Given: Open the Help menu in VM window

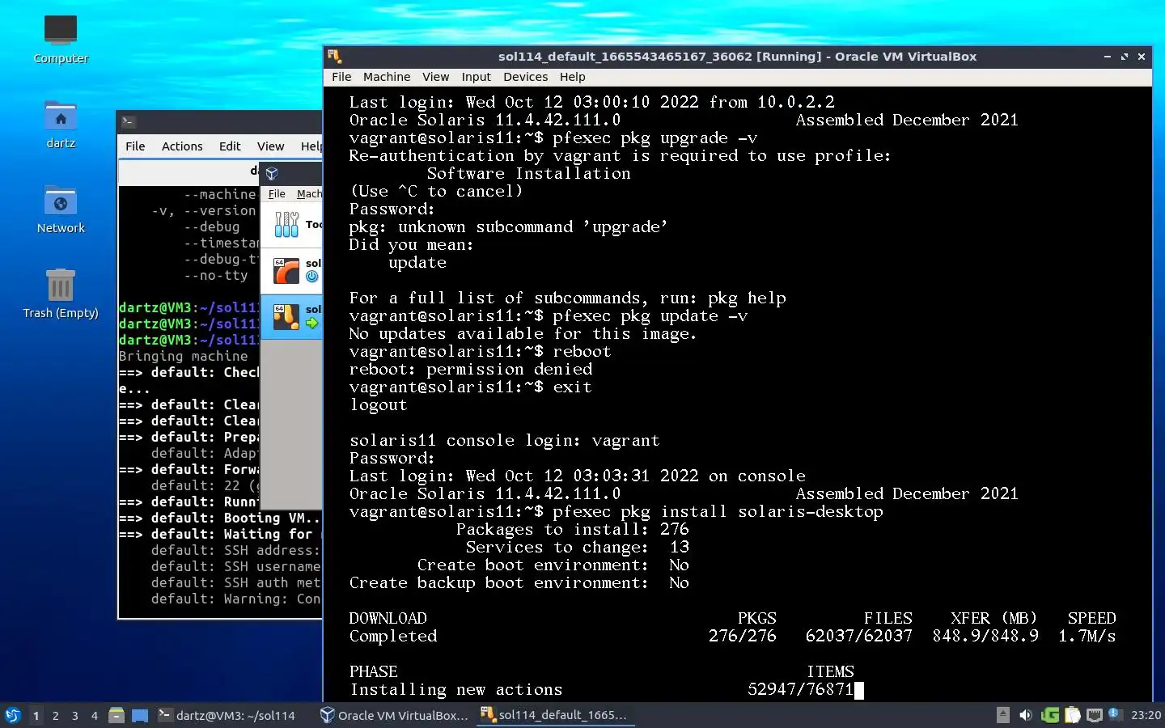Looking at the screenshot, I should coord(572,77).
